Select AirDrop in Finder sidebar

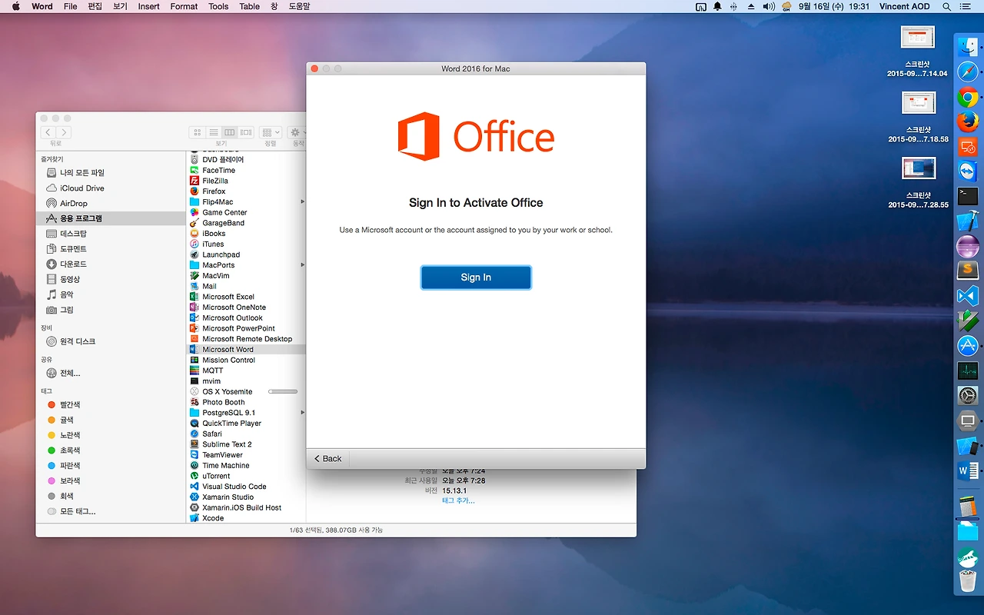[111, 204]
